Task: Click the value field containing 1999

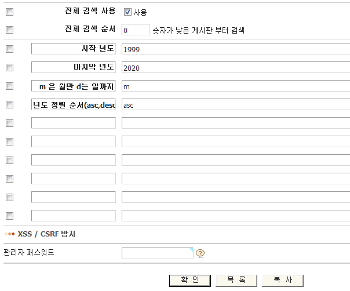Action: pos(235,49)
